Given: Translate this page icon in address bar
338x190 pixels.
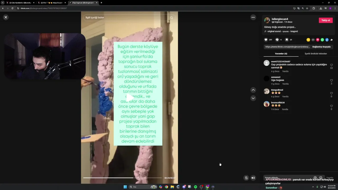Looking at the screenshot, I should click(x=298, y=8).
